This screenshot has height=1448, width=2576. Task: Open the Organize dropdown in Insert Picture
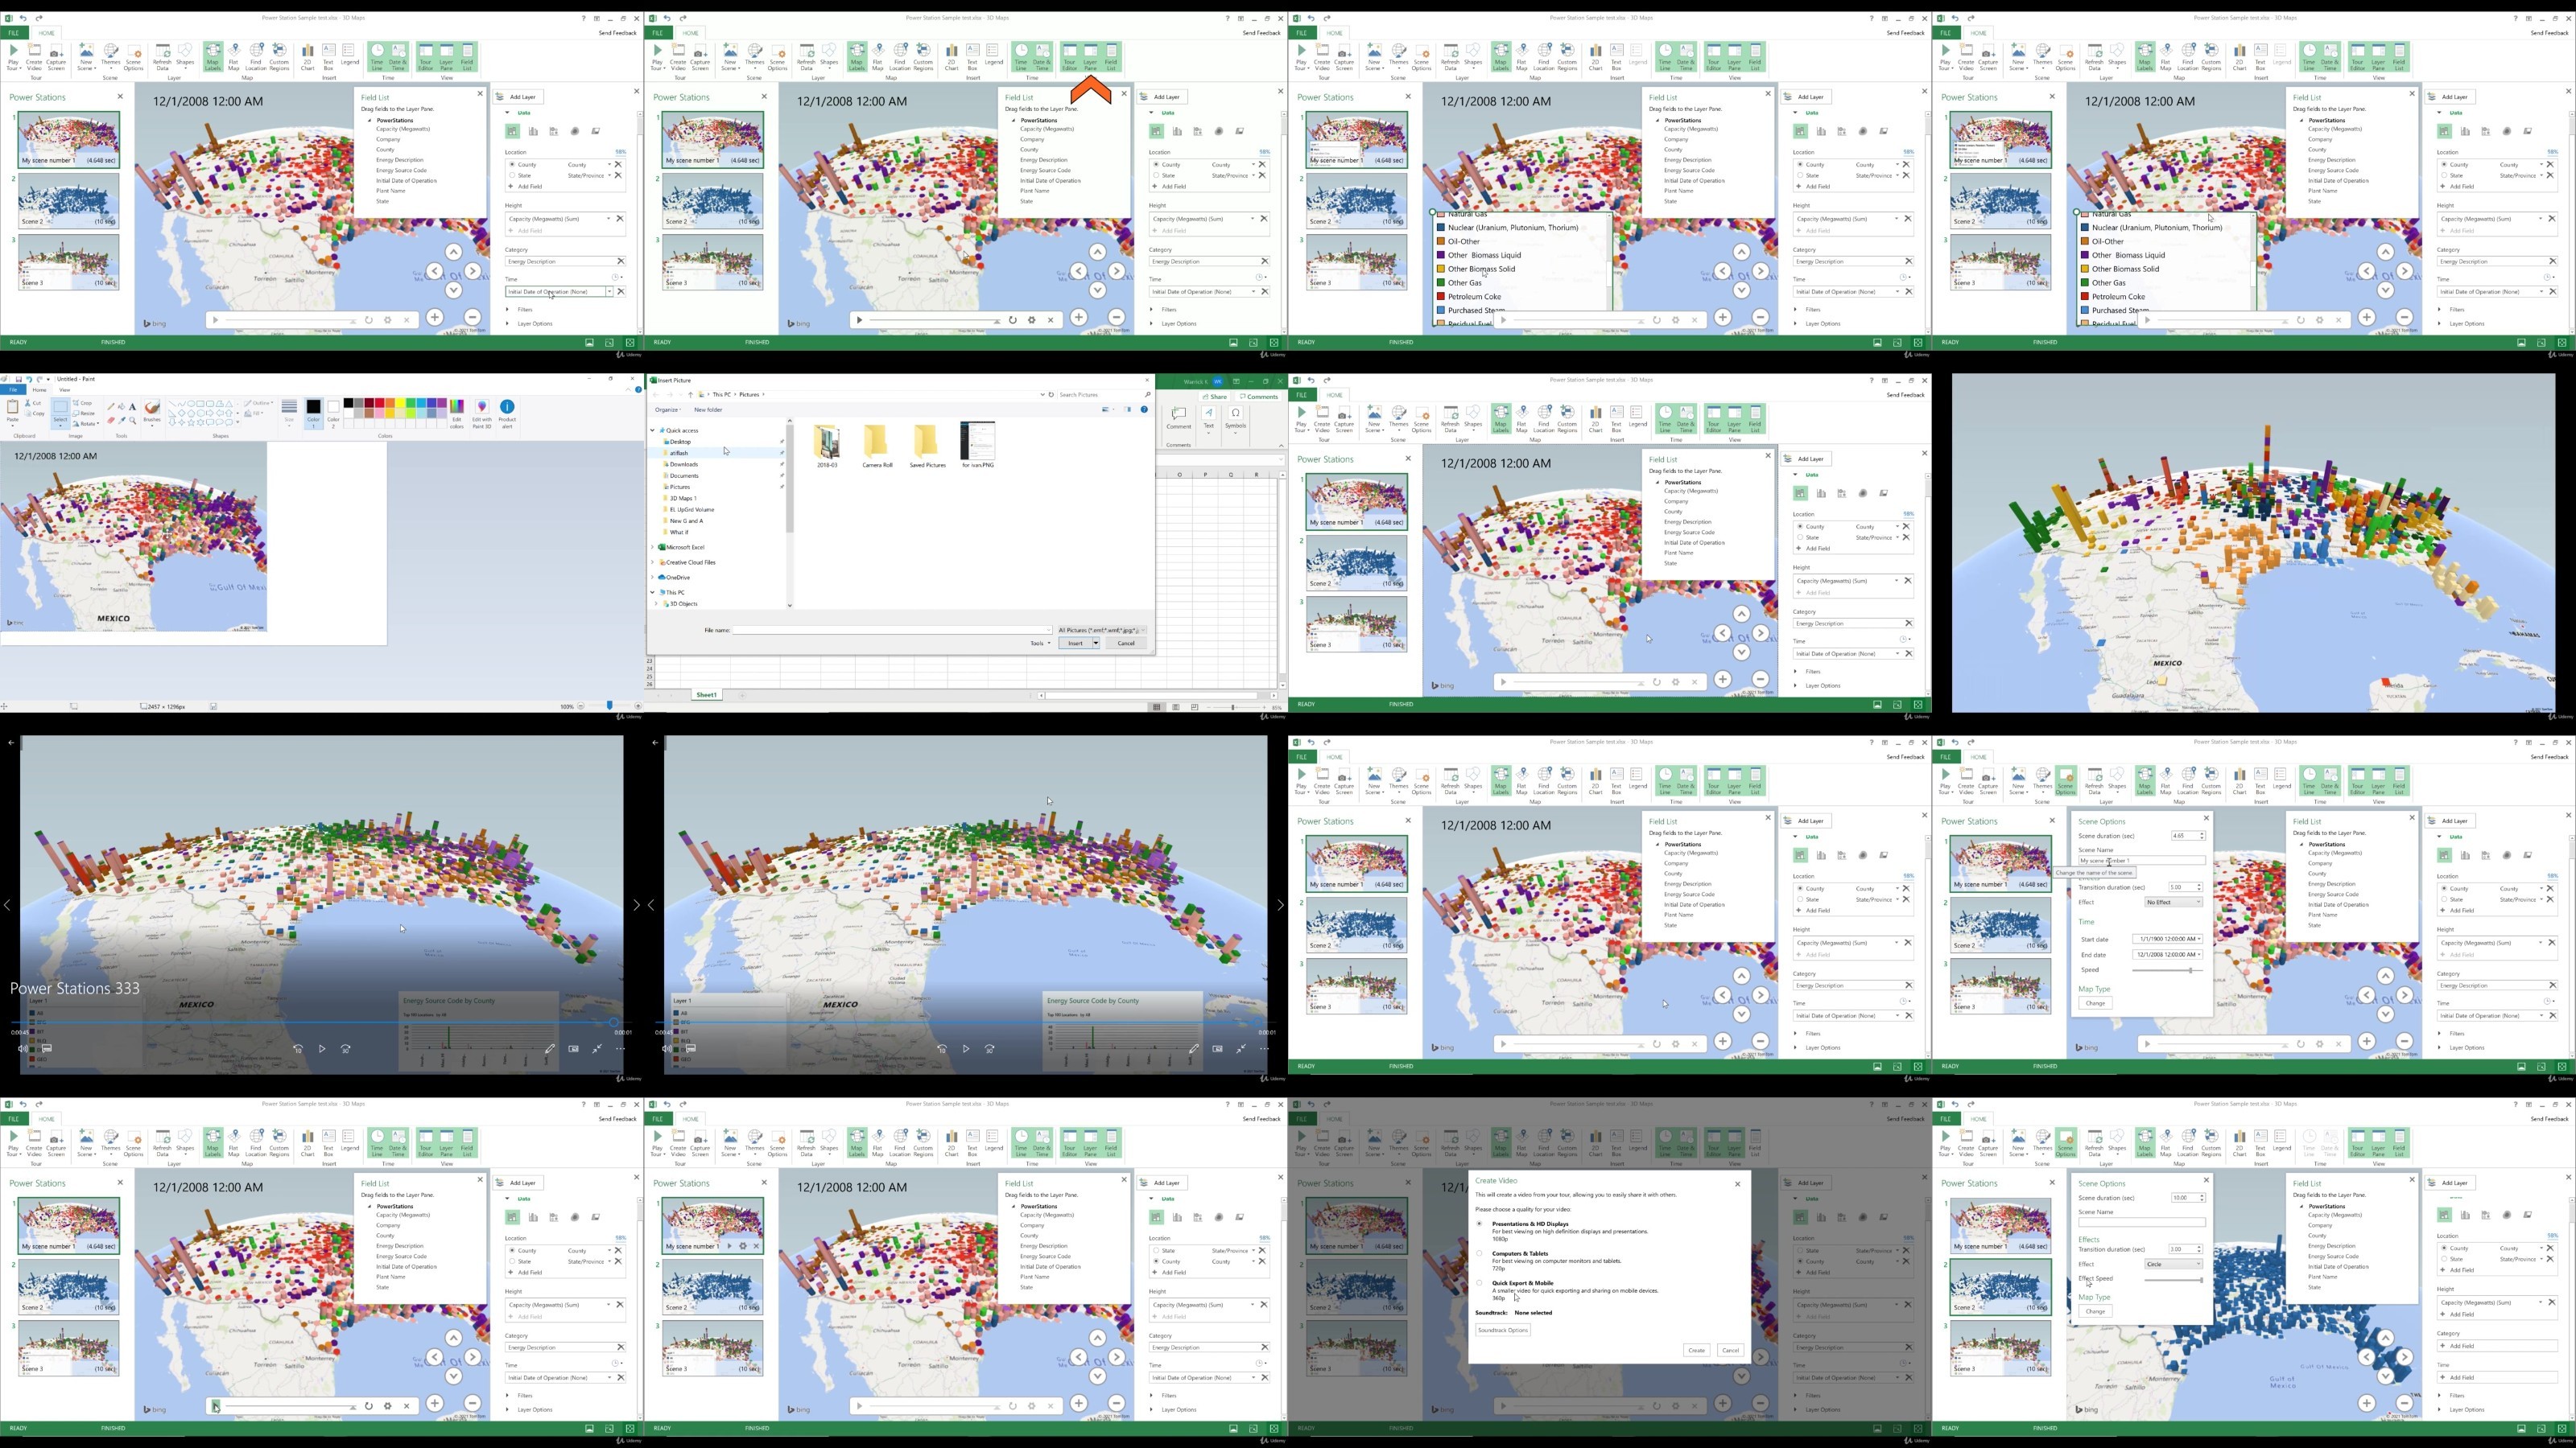[x=668, y=409]
